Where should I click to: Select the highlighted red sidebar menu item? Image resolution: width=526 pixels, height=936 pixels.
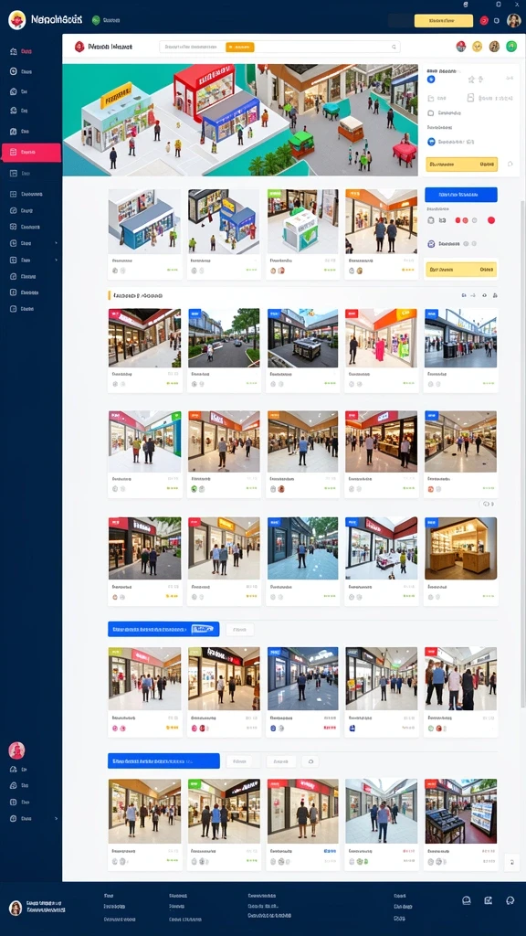31,153
